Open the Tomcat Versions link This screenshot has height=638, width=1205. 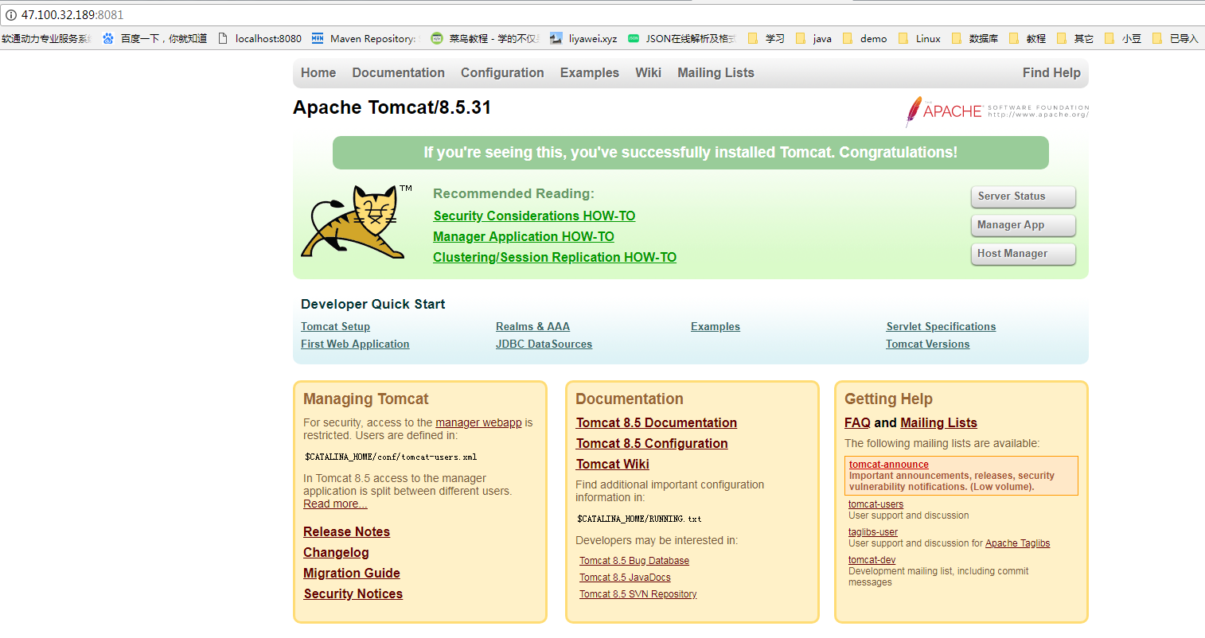(928, 344)
